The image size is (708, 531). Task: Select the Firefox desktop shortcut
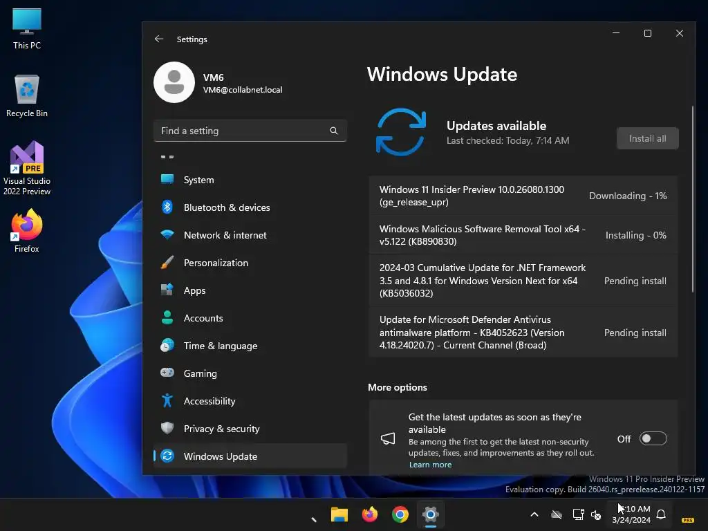tap(27, 231)
